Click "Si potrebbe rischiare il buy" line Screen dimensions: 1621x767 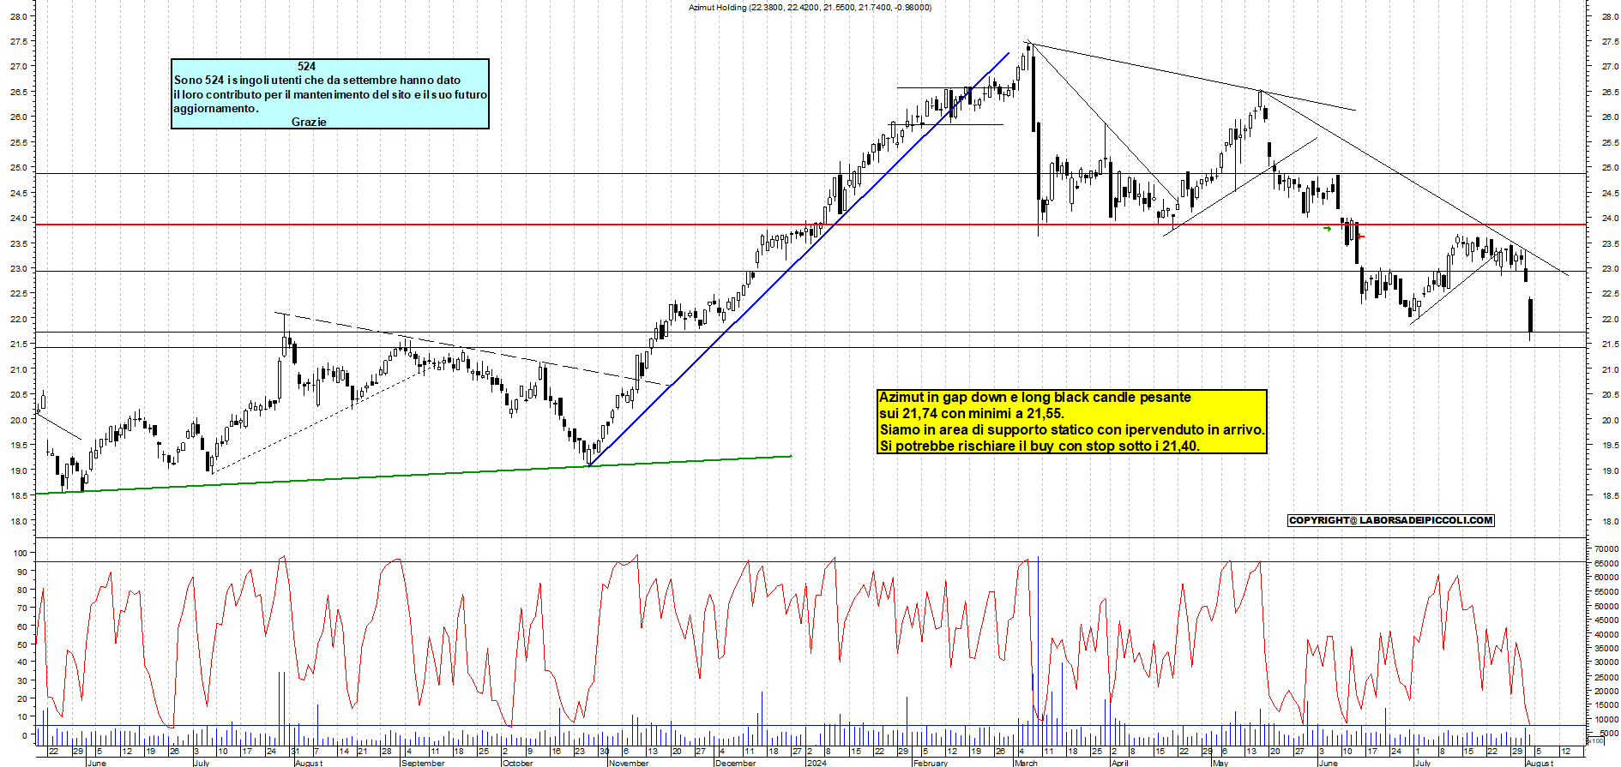[x=1039, y=446]
